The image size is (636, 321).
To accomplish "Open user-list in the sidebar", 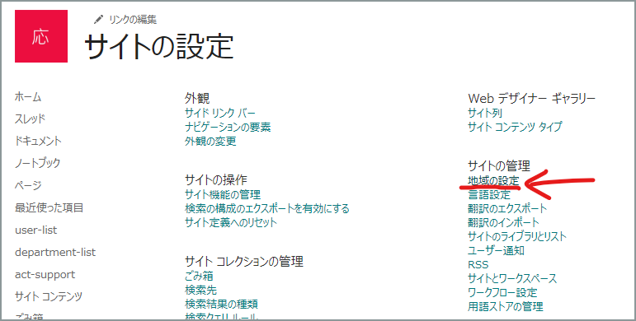I will (36, 230).
